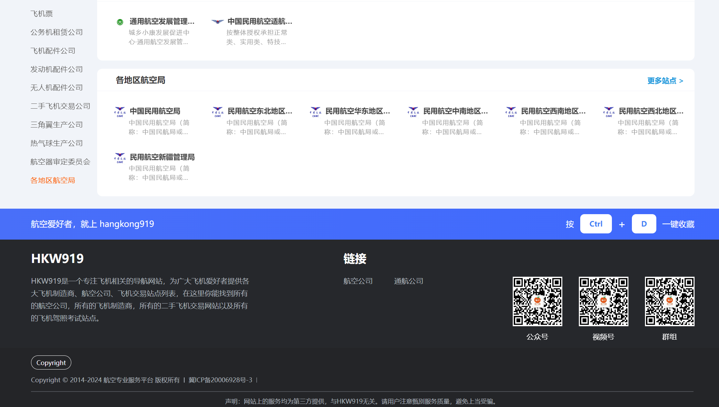
Task: Click the 群组 QR code
Action: 670,301
